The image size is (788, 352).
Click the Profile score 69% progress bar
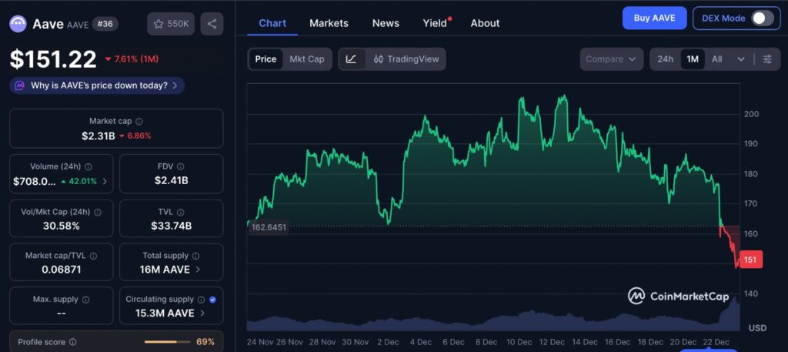click(x=167, y=342)
